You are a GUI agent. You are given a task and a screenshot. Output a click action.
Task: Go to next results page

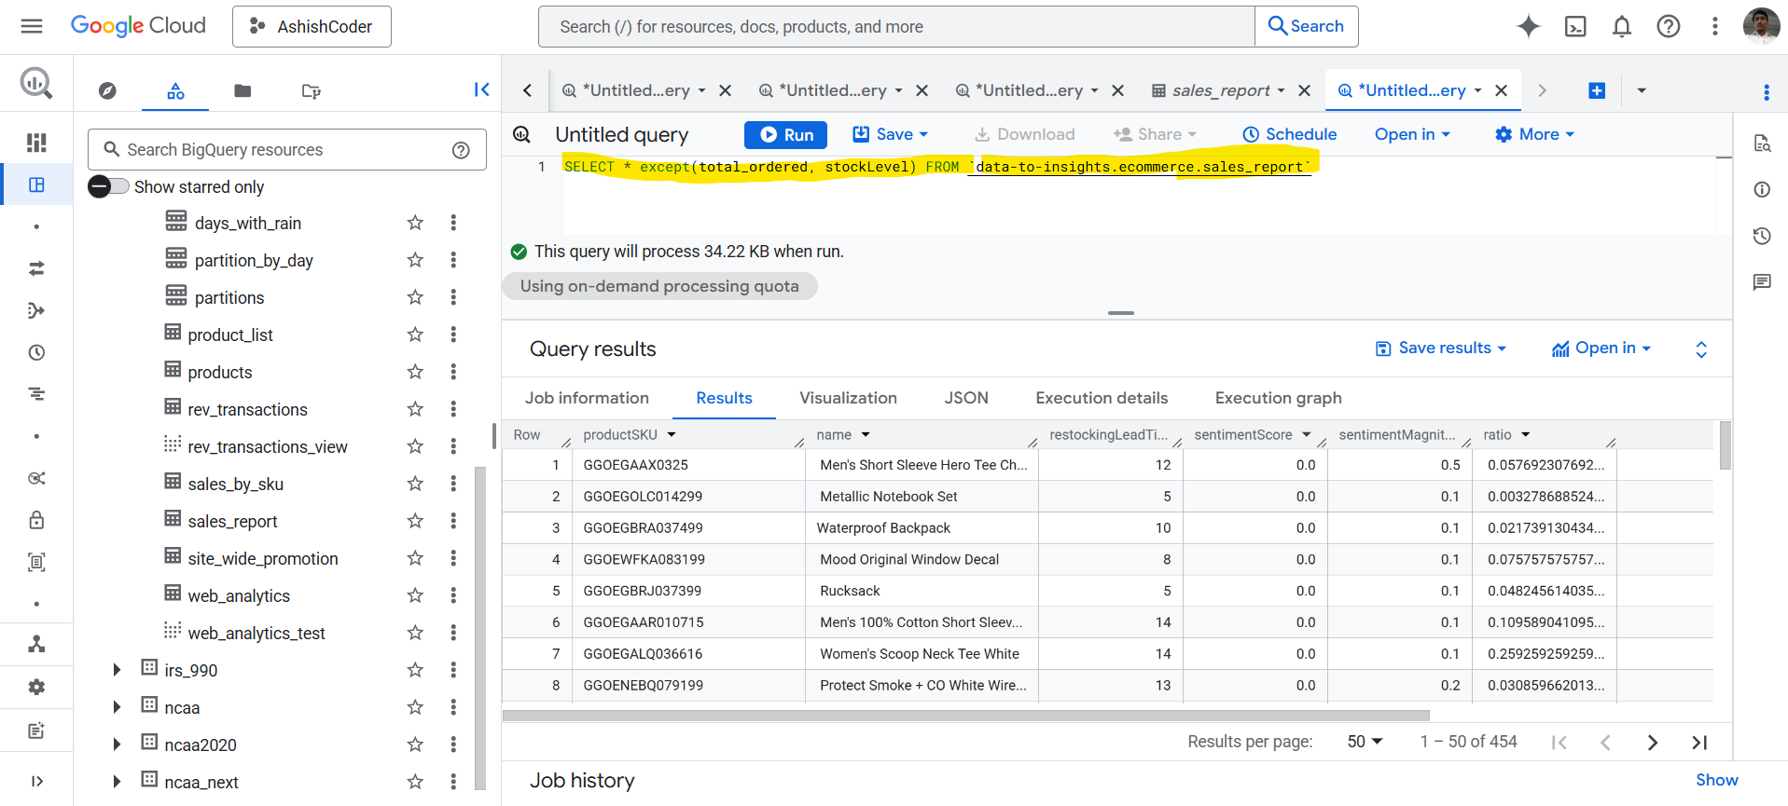[1652, 742]
